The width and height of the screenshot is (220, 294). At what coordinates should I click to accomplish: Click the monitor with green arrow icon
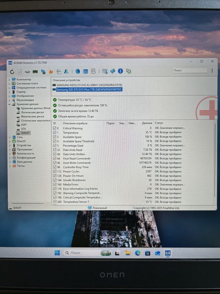click(x=129, y=71)
